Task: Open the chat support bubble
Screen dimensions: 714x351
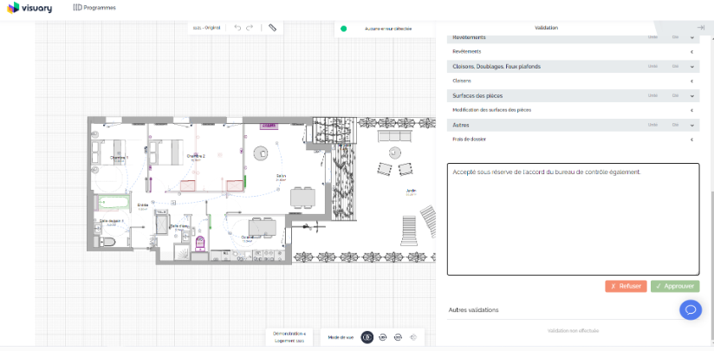Action: (x=691, y=309)
